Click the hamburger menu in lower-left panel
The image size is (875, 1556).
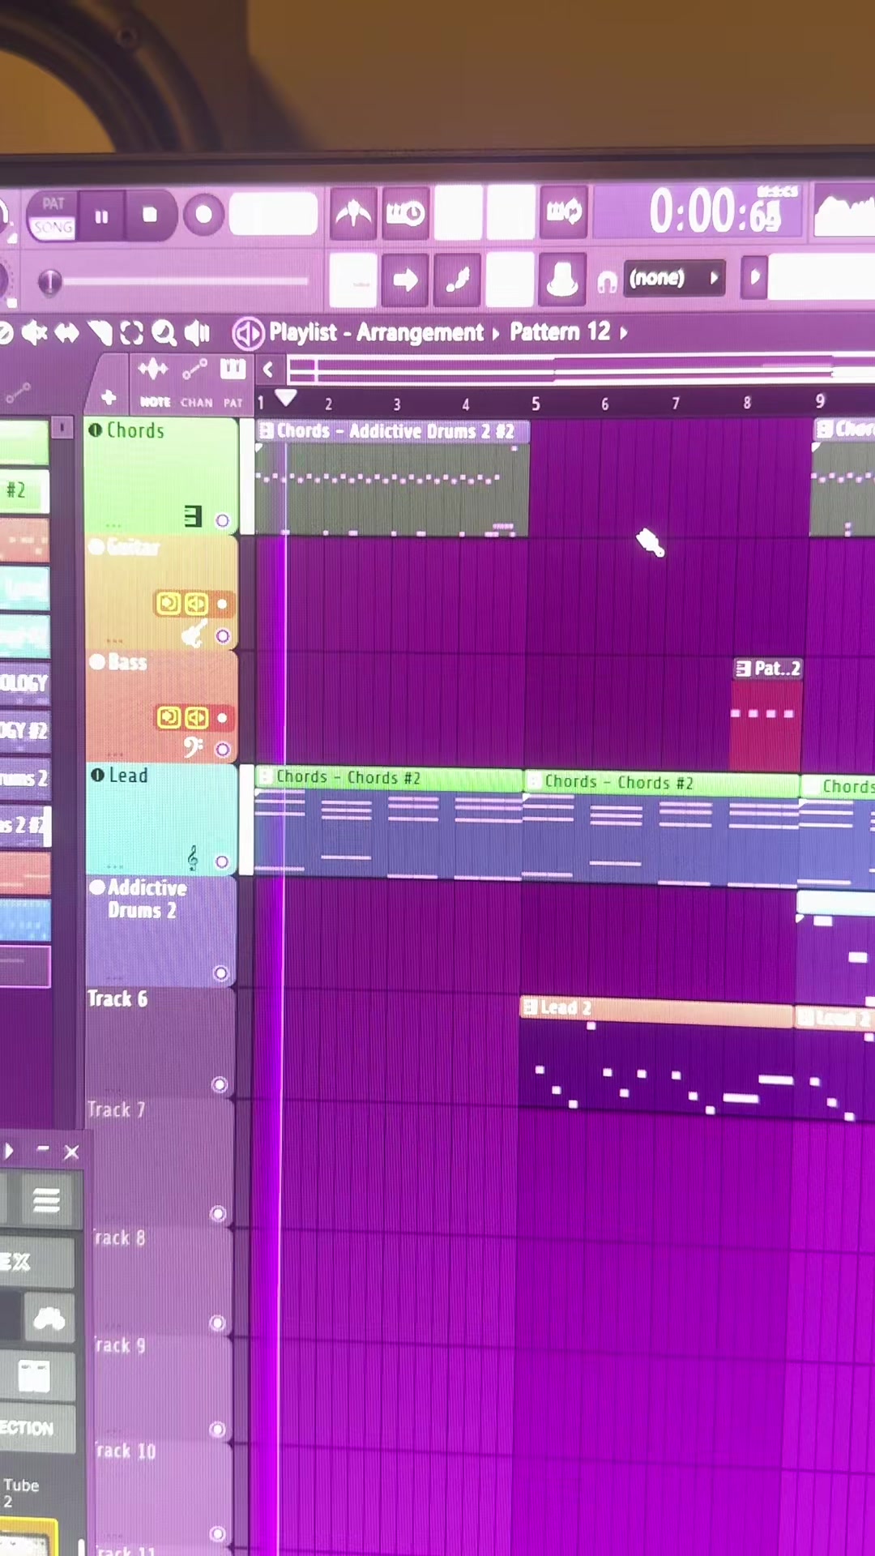pyautogui.click(x=46, y=1200)
